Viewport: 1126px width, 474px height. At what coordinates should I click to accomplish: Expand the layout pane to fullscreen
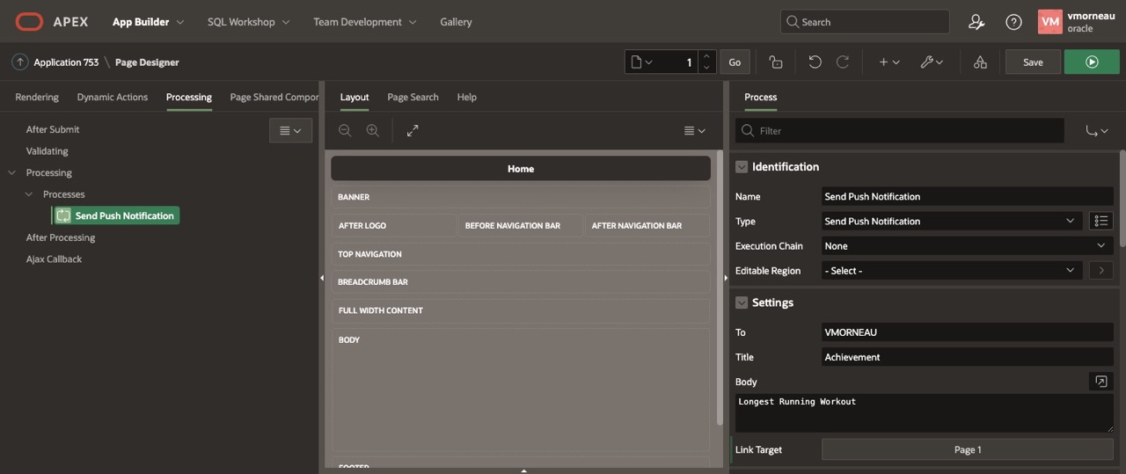tap(413, 130)
